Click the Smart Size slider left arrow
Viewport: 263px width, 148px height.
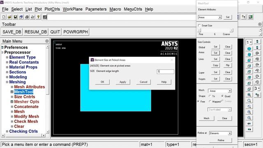tap(199, 30)
